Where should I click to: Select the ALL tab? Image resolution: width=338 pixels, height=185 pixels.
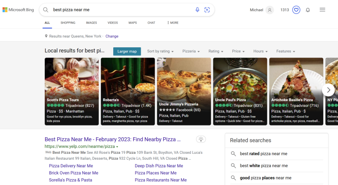(x=47, y=23)
